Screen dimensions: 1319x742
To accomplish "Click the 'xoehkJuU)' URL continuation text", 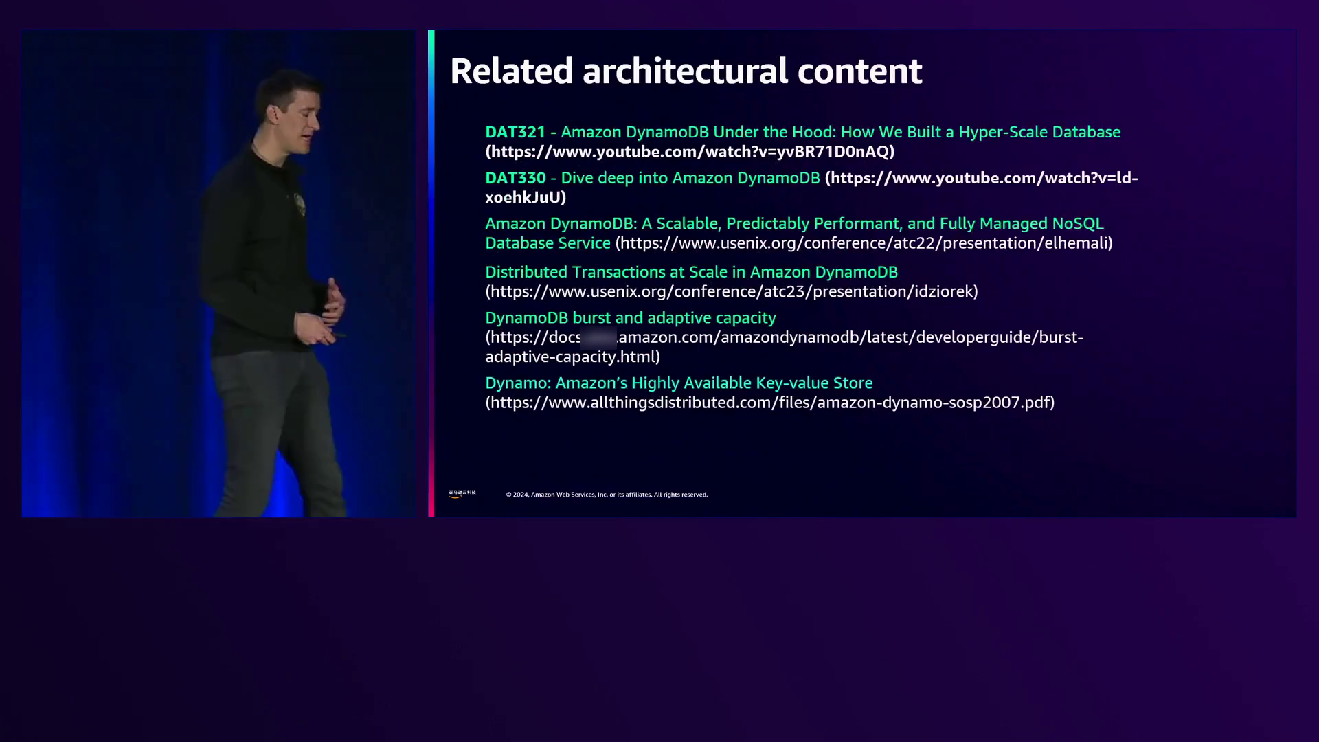I will pos(526,197).
